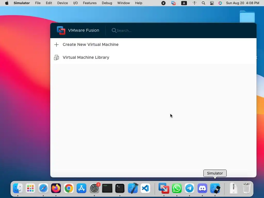Click the library icon beside Virtual Machine Library

(x=56, y=57)
